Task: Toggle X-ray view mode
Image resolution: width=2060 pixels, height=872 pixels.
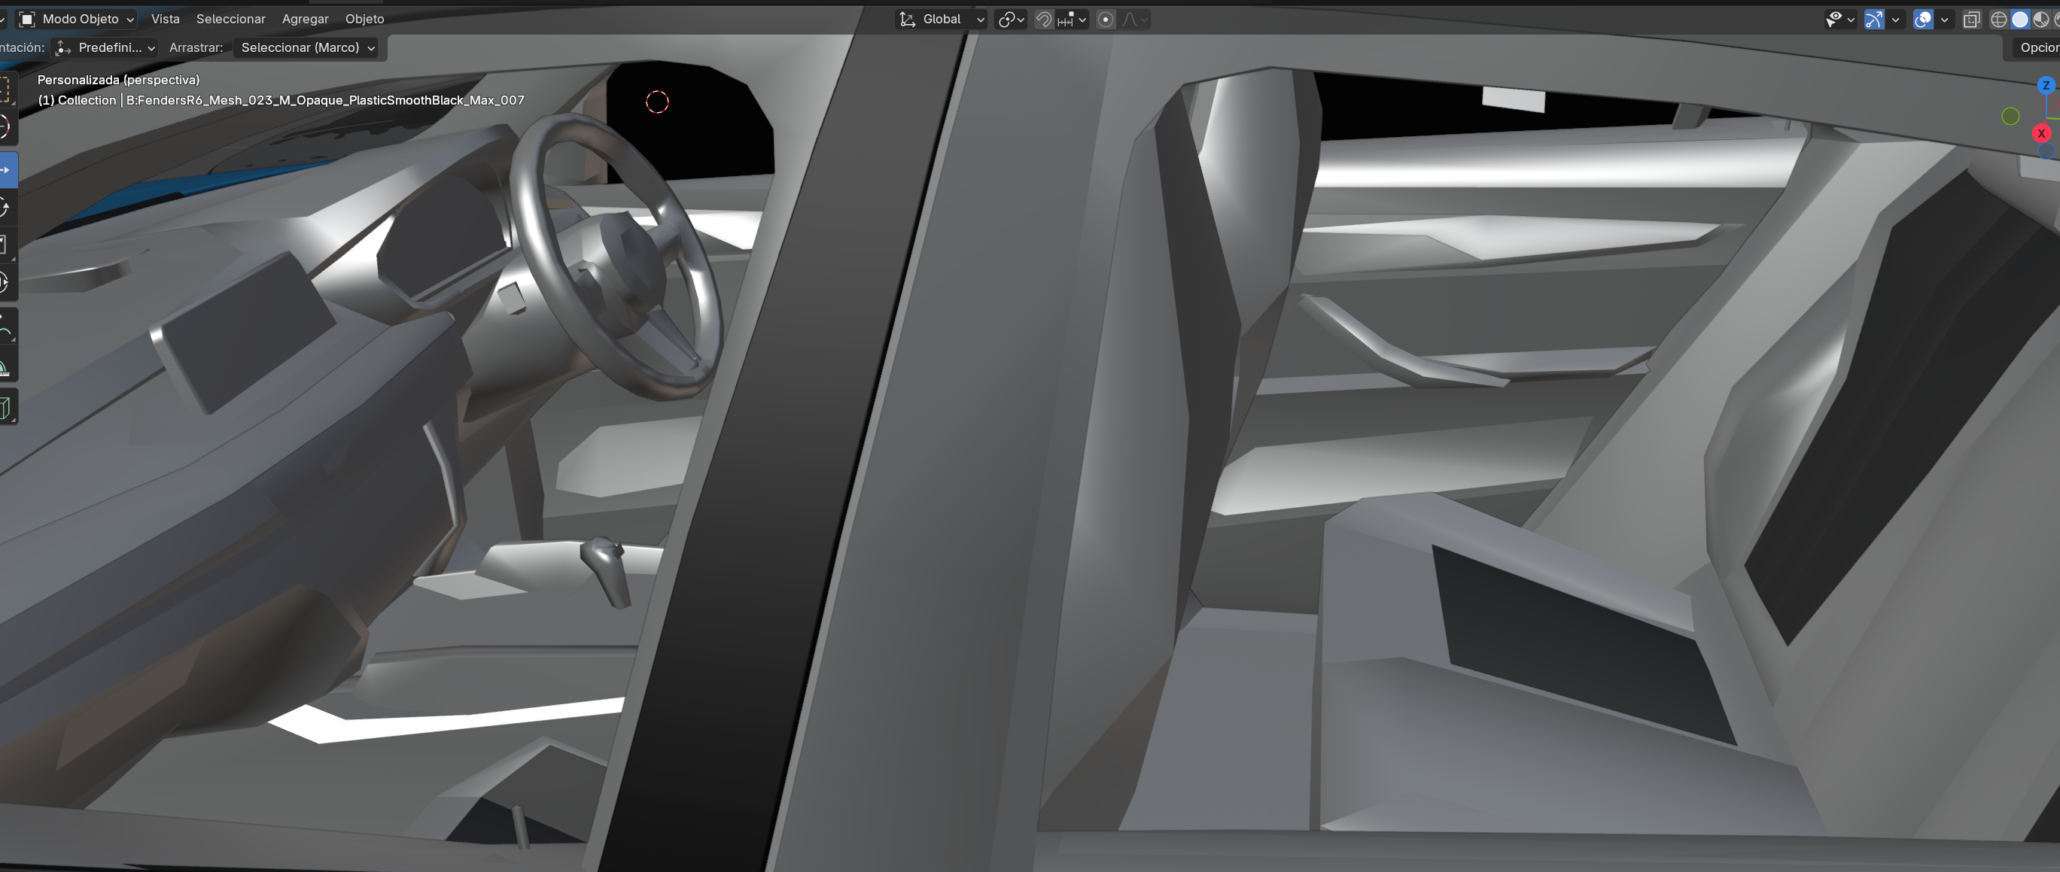Action: (1971, 19)
